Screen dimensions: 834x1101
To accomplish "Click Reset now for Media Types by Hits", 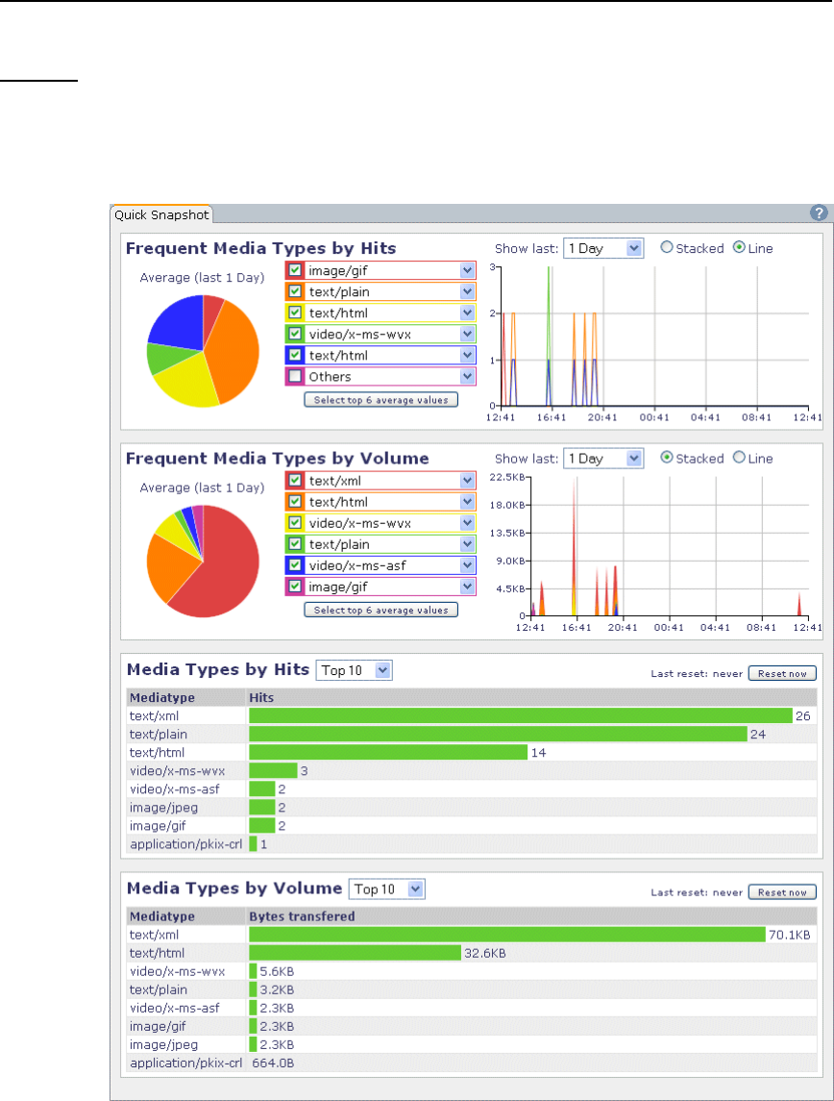I will pyautogui.click(x=782, y=673).
